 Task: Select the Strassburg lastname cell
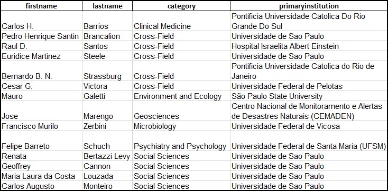[x=107, y=71]
